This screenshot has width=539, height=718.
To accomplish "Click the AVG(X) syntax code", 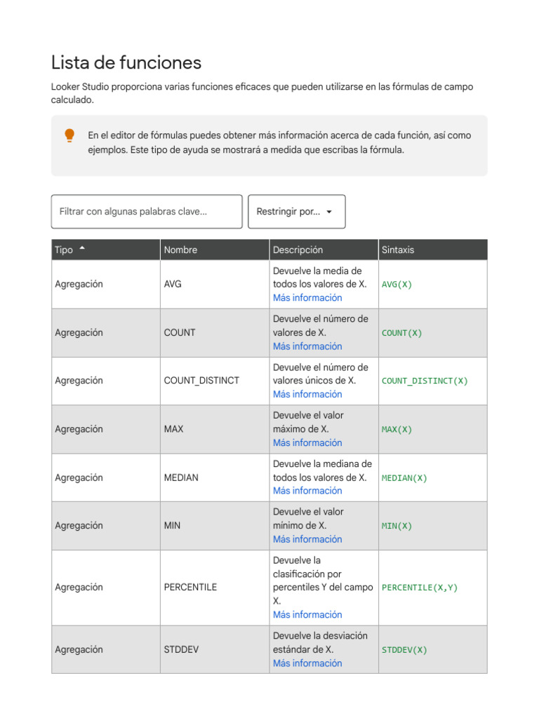I will pos(397,285).
